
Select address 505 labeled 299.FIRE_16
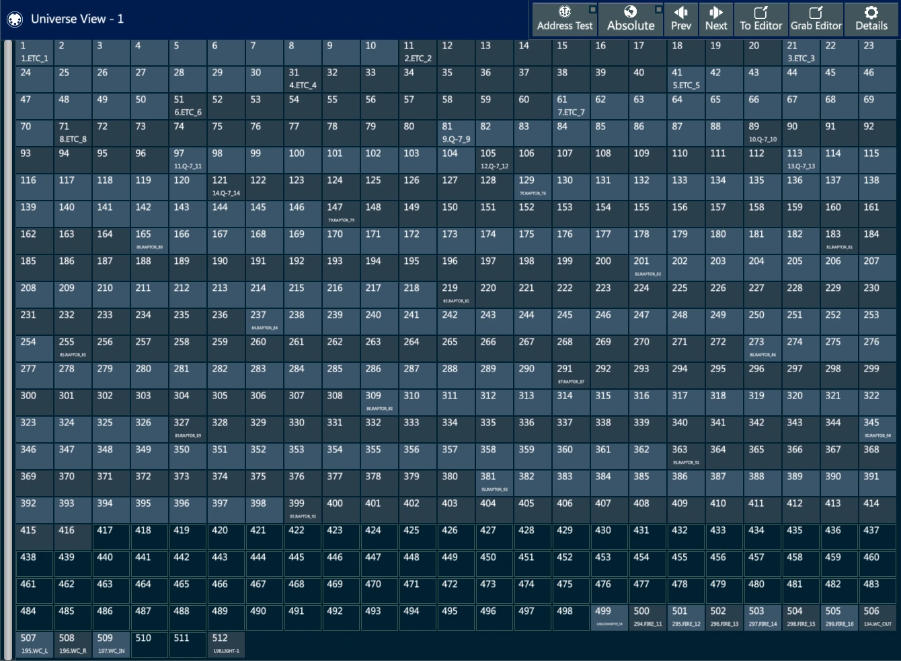pos(839,618)
